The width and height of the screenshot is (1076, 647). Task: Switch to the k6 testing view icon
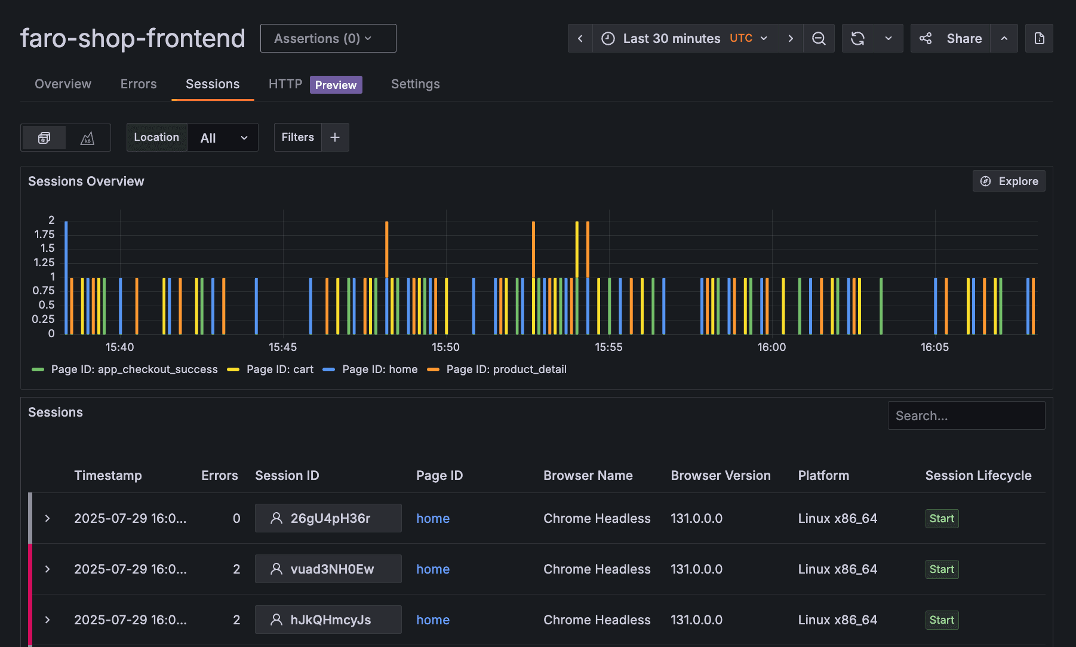[x=87, y=137]
